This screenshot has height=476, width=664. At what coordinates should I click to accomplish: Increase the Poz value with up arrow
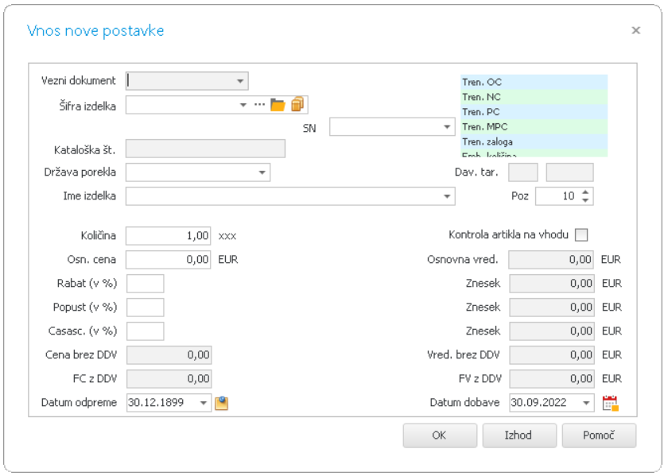[585, 192]
